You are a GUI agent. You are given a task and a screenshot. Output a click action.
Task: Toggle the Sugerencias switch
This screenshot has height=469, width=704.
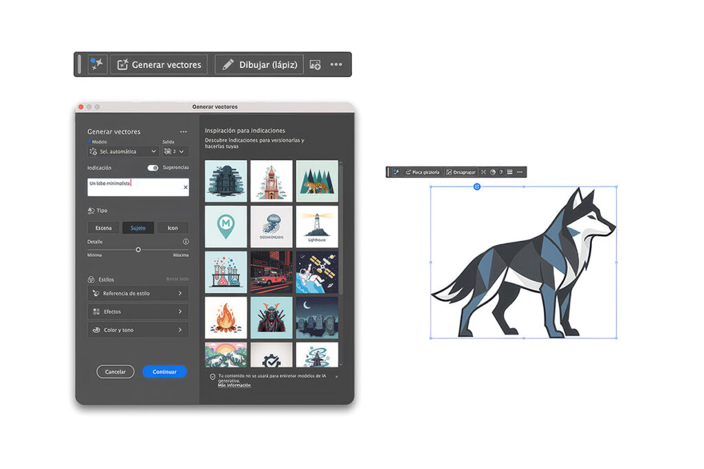(153, 168)
